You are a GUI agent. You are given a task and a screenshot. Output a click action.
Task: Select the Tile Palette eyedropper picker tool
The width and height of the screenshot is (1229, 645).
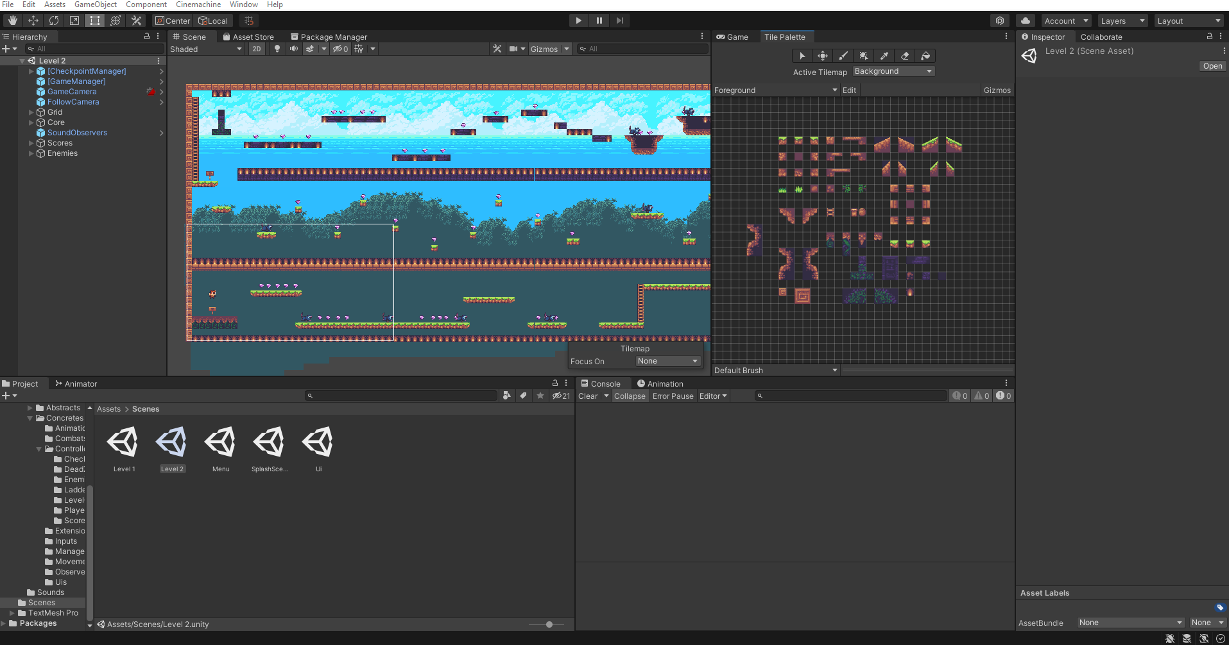coord(884,56)
